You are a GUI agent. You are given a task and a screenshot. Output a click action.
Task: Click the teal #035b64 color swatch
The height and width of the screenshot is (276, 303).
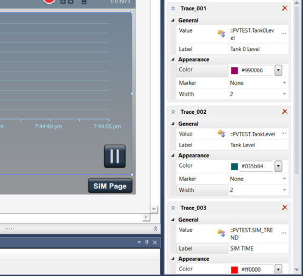[x=235, y=166]
